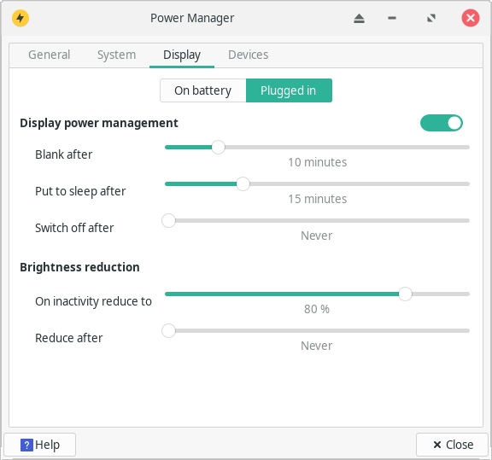The image size is (492, 460).
Task: Click the 'Display power management' heading
Action: pos(99,123)
